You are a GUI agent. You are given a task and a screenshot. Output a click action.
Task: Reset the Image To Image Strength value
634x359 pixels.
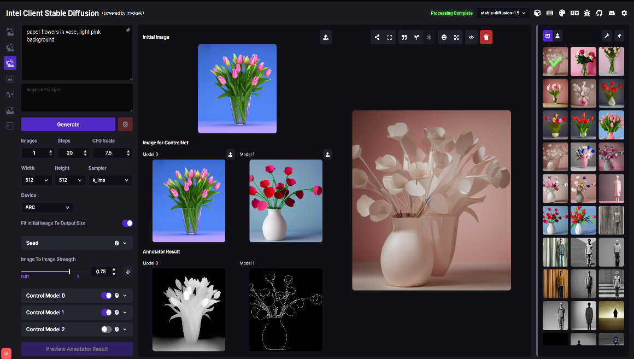click(128, 272)
